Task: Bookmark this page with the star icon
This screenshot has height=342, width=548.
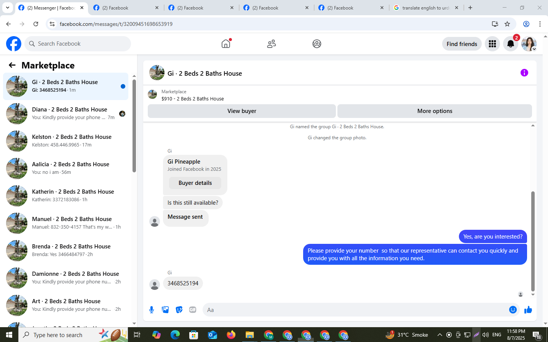Action: [x=507, y=24]
